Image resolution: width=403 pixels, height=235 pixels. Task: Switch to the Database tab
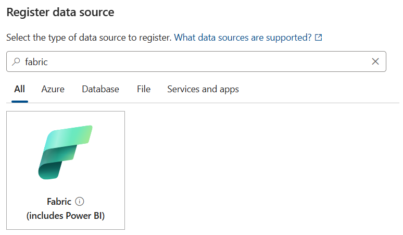tap(100, 89)
